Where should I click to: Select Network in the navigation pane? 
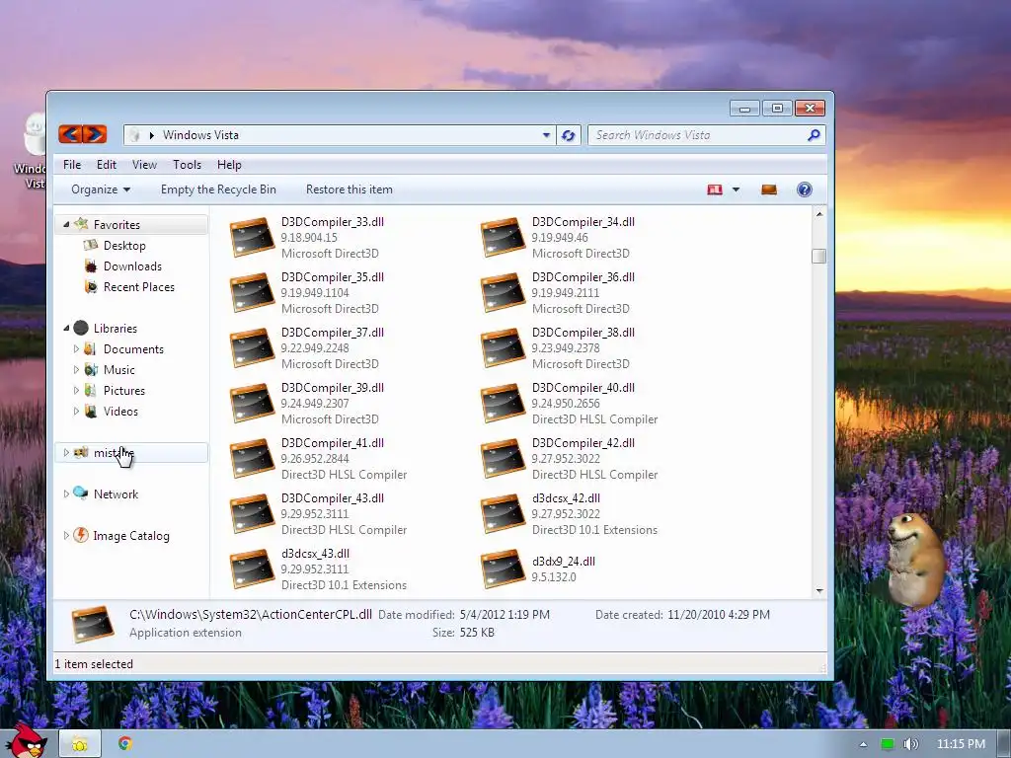point(116,494)
